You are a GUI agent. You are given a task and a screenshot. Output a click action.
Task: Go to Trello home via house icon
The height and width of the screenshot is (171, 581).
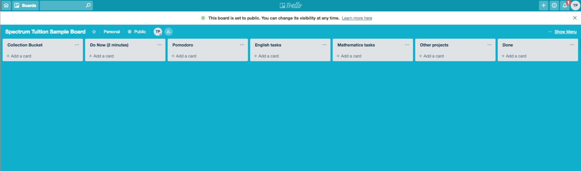click(x=6, y=5)
